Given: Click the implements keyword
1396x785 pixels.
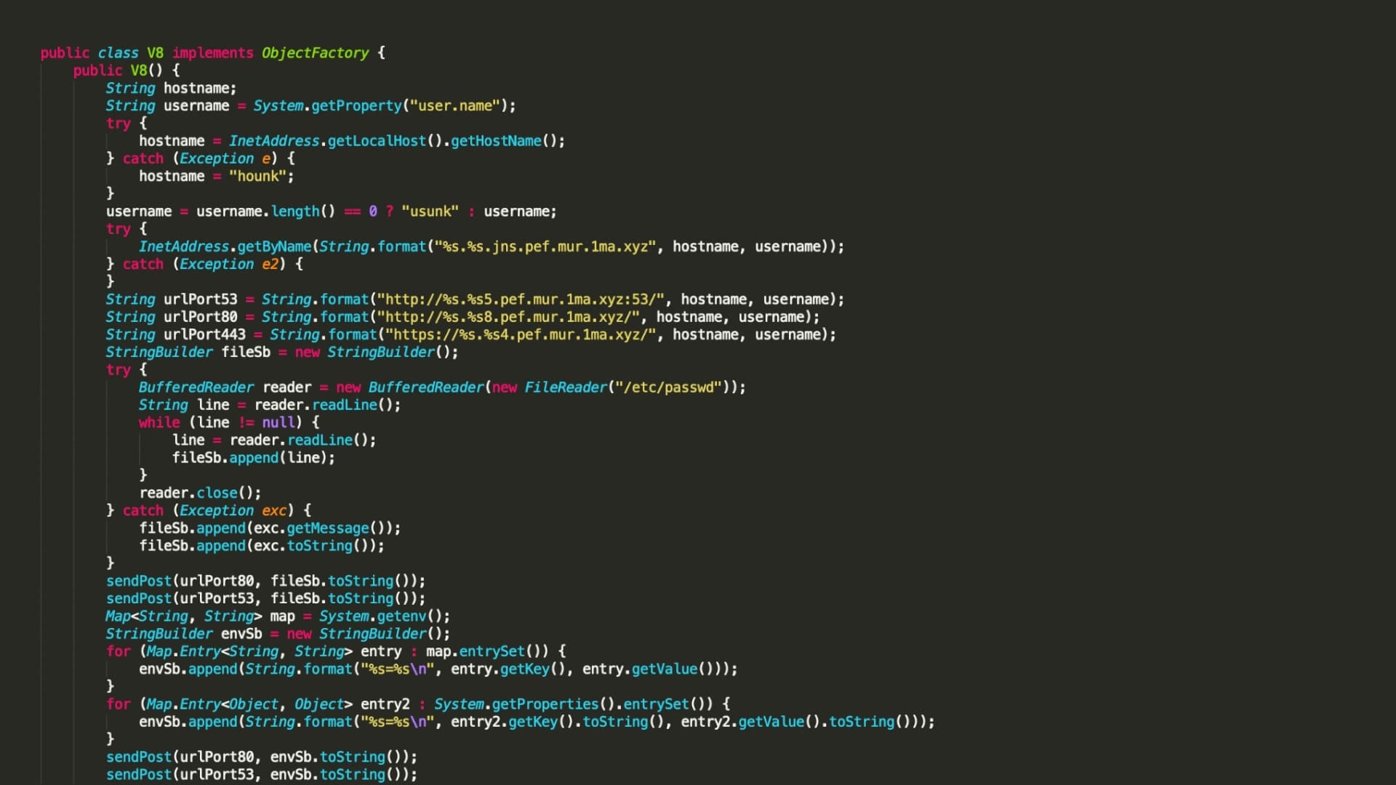Looking at the screenshot, I should point(212,53).
